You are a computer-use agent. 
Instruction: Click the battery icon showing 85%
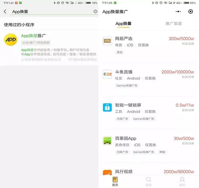[x=186, y=3]
